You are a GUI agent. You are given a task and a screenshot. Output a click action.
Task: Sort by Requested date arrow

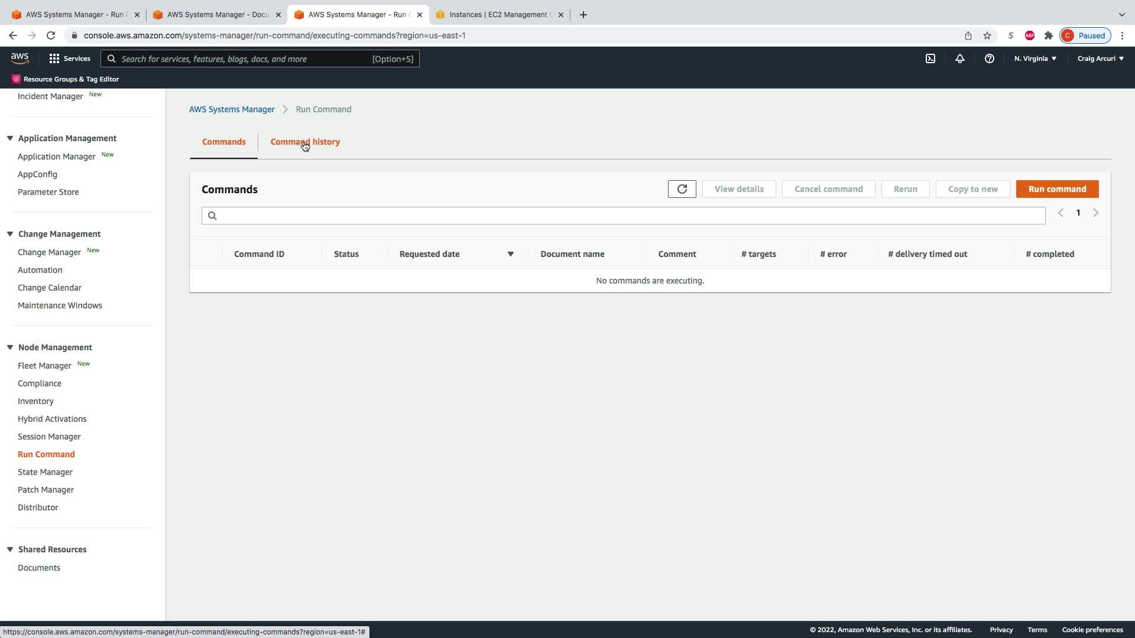(x=510, y=254)
